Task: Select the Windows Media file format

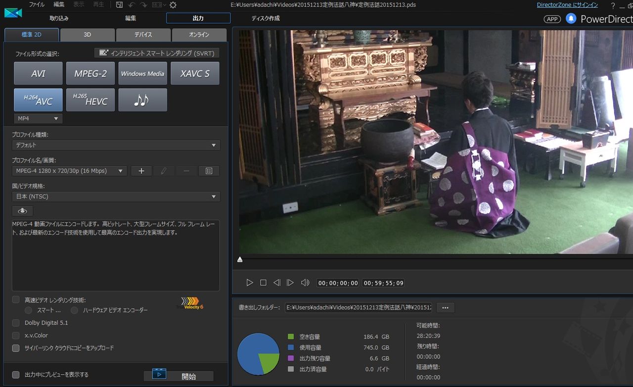Action: 142,74
